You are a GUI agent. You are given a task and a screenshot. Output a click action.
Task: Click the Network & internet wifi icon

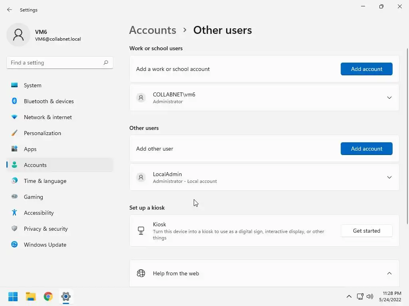click(x=14, y=117)
